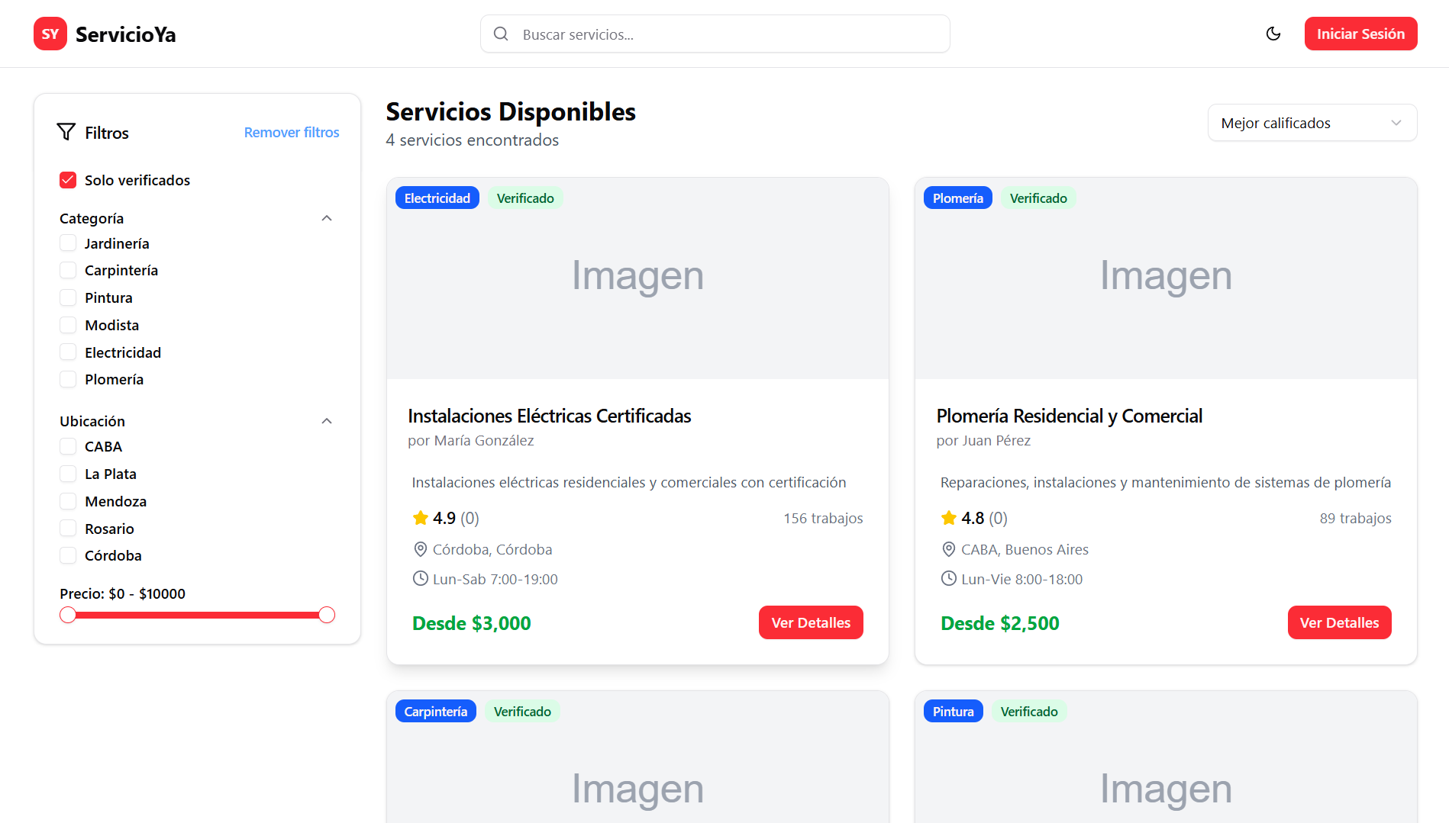Click clock icon beside Lun-Sab 7:00-19:00
Viewport: 1449px width, 823px height.
tap(420, 578)
